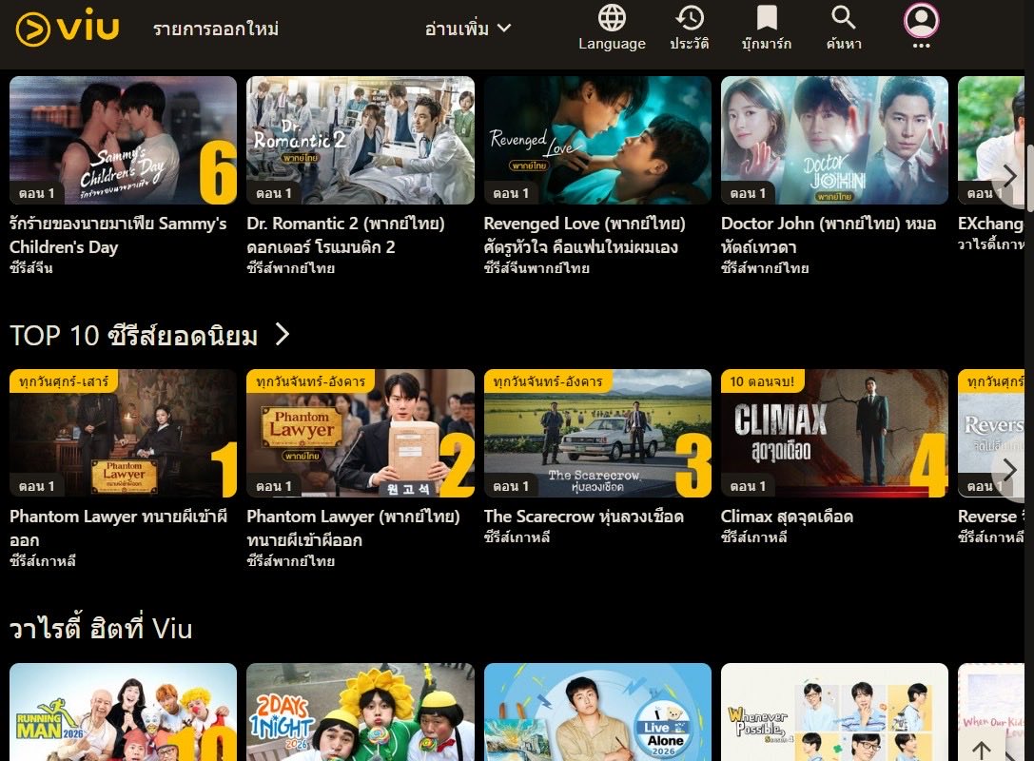Click ซีรีส์เกาหลี under The Scarecrow
Image resolution: width=1034 pixels, height=761 pixels.
[517, 537]
